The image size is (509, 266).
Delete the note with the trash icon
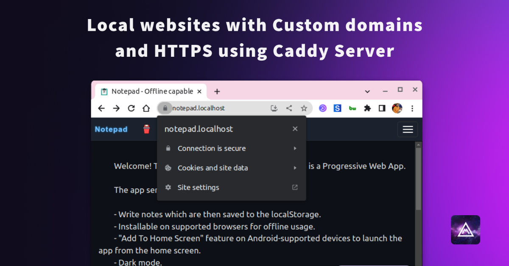click(x=146, y=129)
